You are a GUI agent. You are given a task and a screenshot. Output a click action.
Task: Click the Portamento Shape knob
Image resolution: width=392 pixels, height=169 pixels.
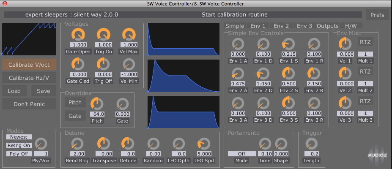281,144
